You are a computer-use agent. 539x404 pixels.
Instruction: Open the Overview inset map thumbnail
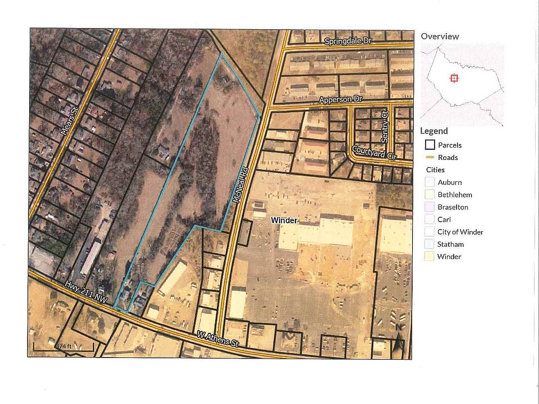(x=462, y=84)
